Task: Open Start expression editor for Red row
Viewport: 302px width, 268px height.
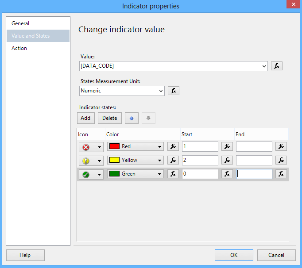Action: coord(227,146)
